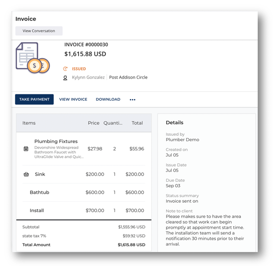Screen dimensions: 274x266
Task: Click DOWNLOAD link
Action: tap(108, 99)
